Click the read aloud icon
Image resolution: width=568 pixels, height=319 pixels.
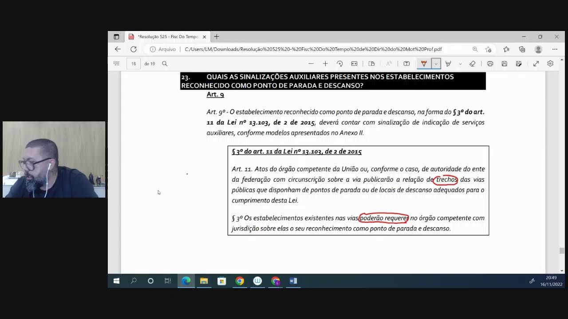[x=389, y=64]
